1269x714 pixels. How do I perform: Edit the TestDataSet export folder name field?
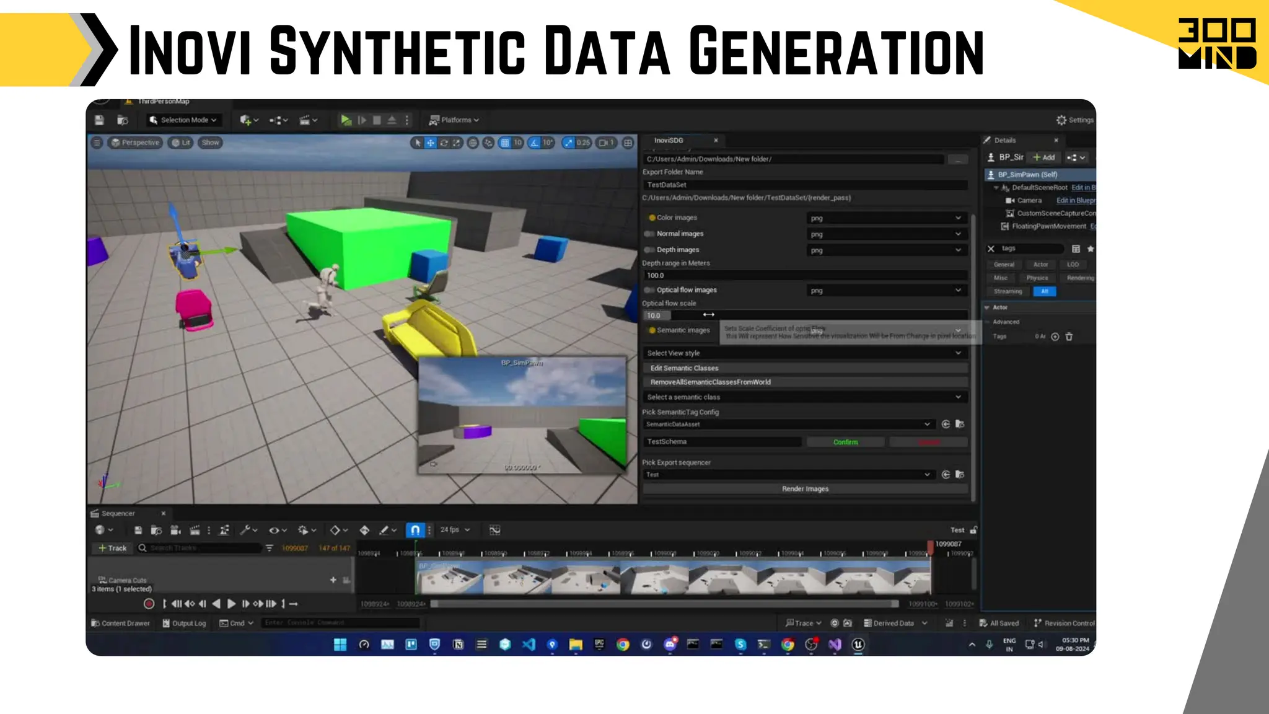coord(805,185)
